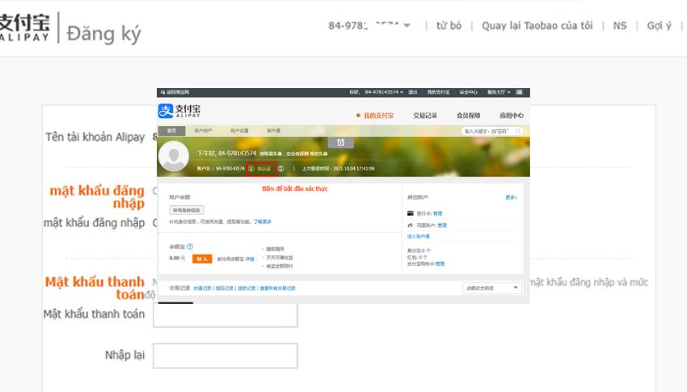Click the 'Gợi ý' link in the header

coord(659,25)
